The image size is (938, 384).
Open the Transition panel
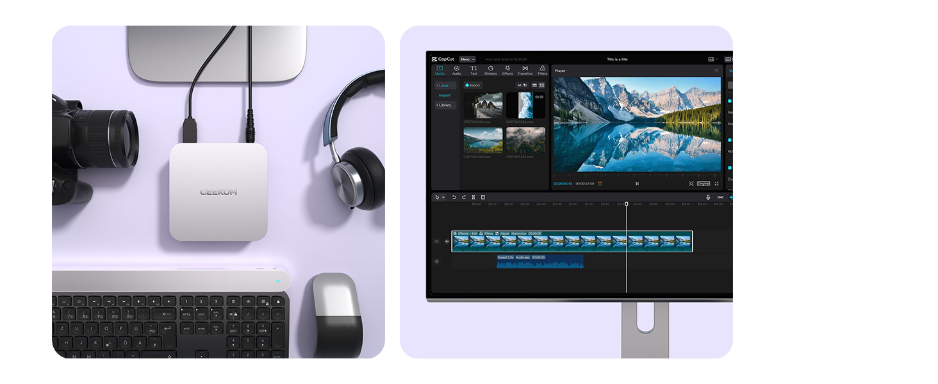(525, 70)
